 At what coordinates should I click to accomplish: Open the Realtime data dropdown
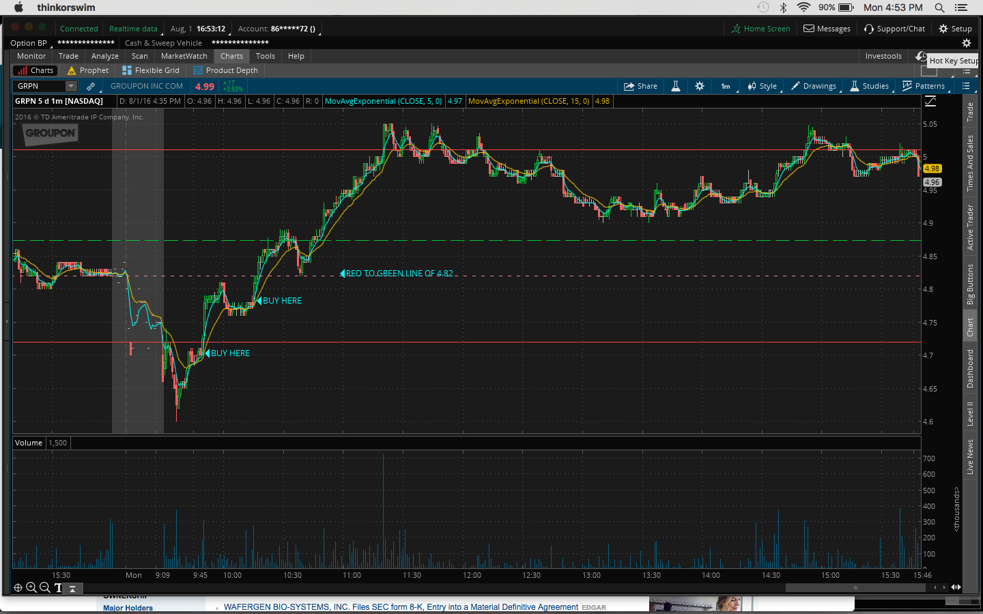tap(134, 29)
